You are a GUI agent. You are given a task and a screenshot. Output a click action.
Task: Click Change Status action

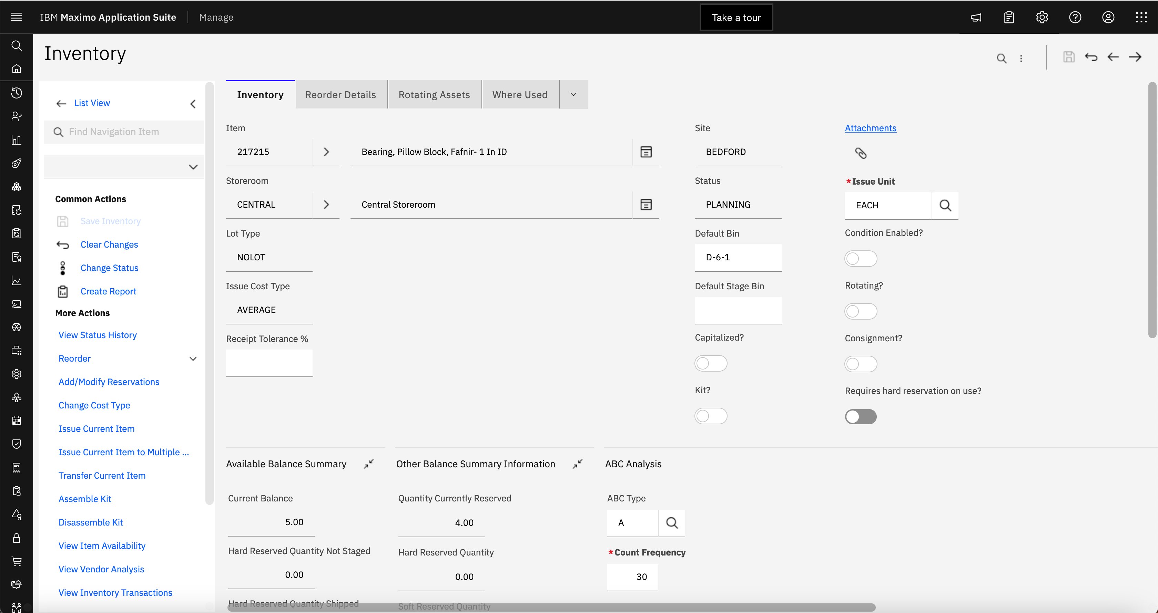pyautogui.click(x=109, y=268)
